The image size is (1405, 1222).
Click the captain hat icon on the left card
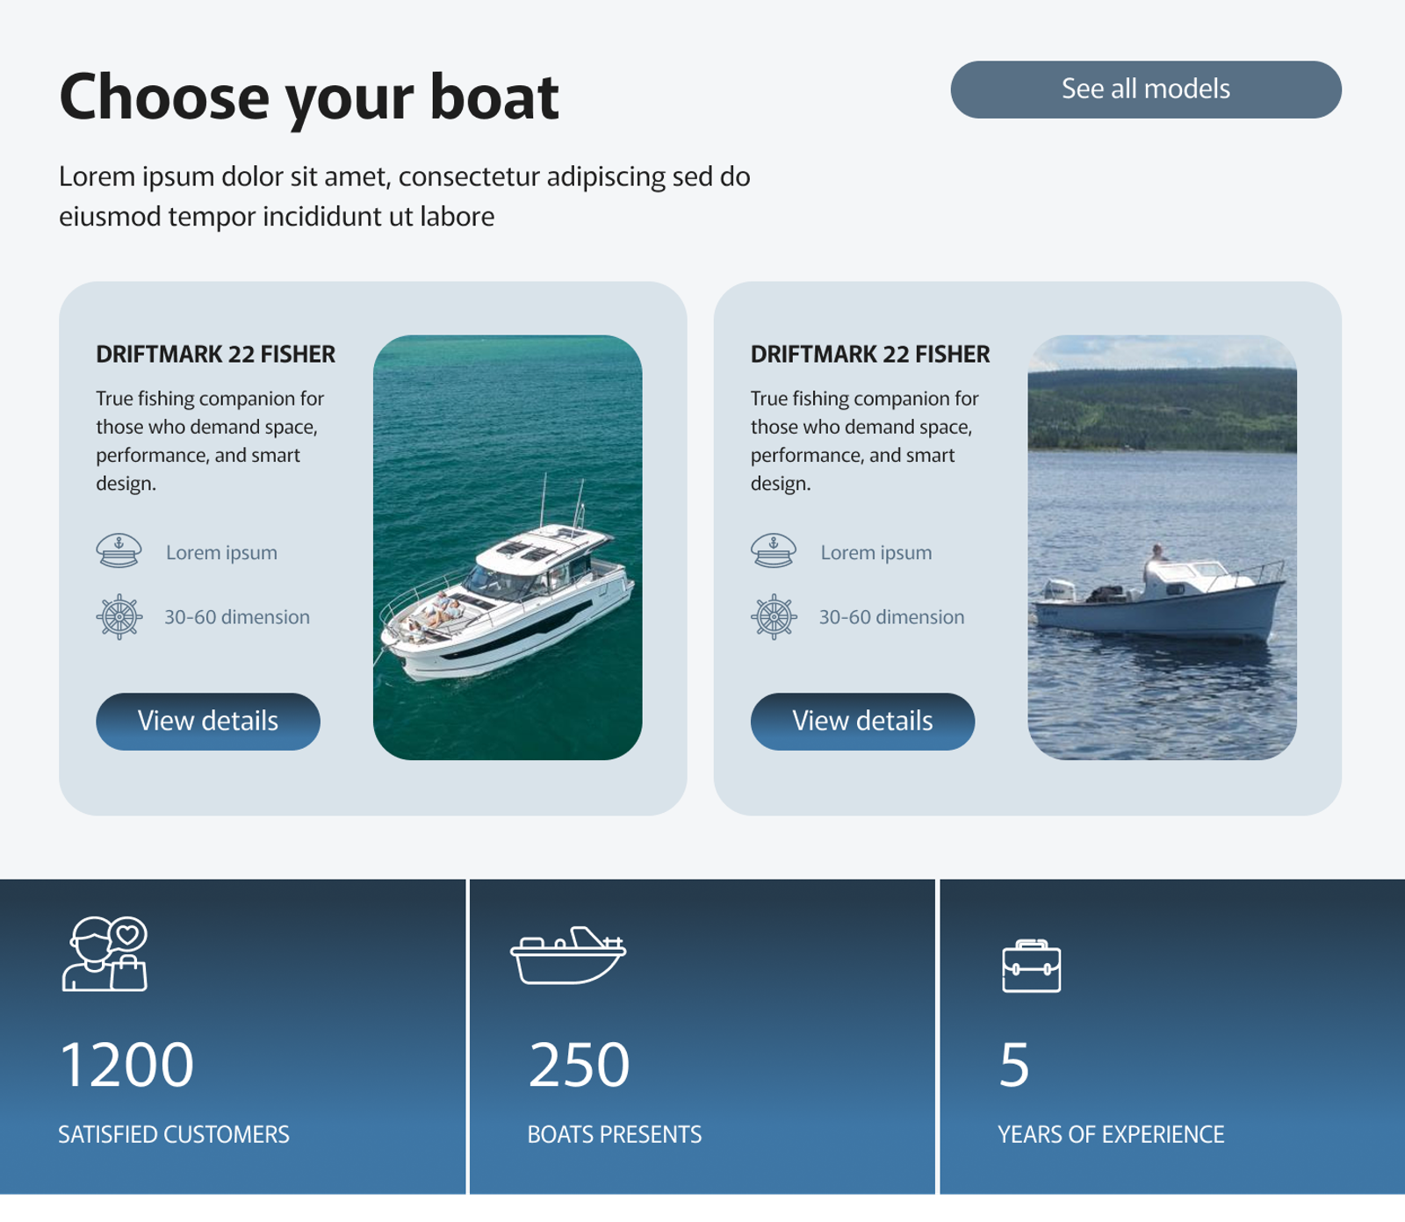click(x=120, y=552)
